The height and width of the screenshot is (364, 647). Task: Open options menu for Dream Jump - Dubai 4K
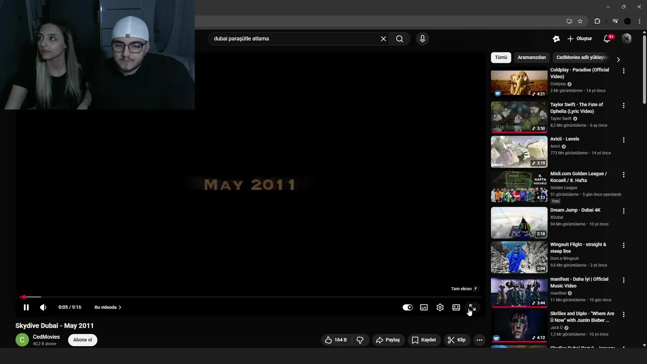pyautogui.click(x=623, y=211)
